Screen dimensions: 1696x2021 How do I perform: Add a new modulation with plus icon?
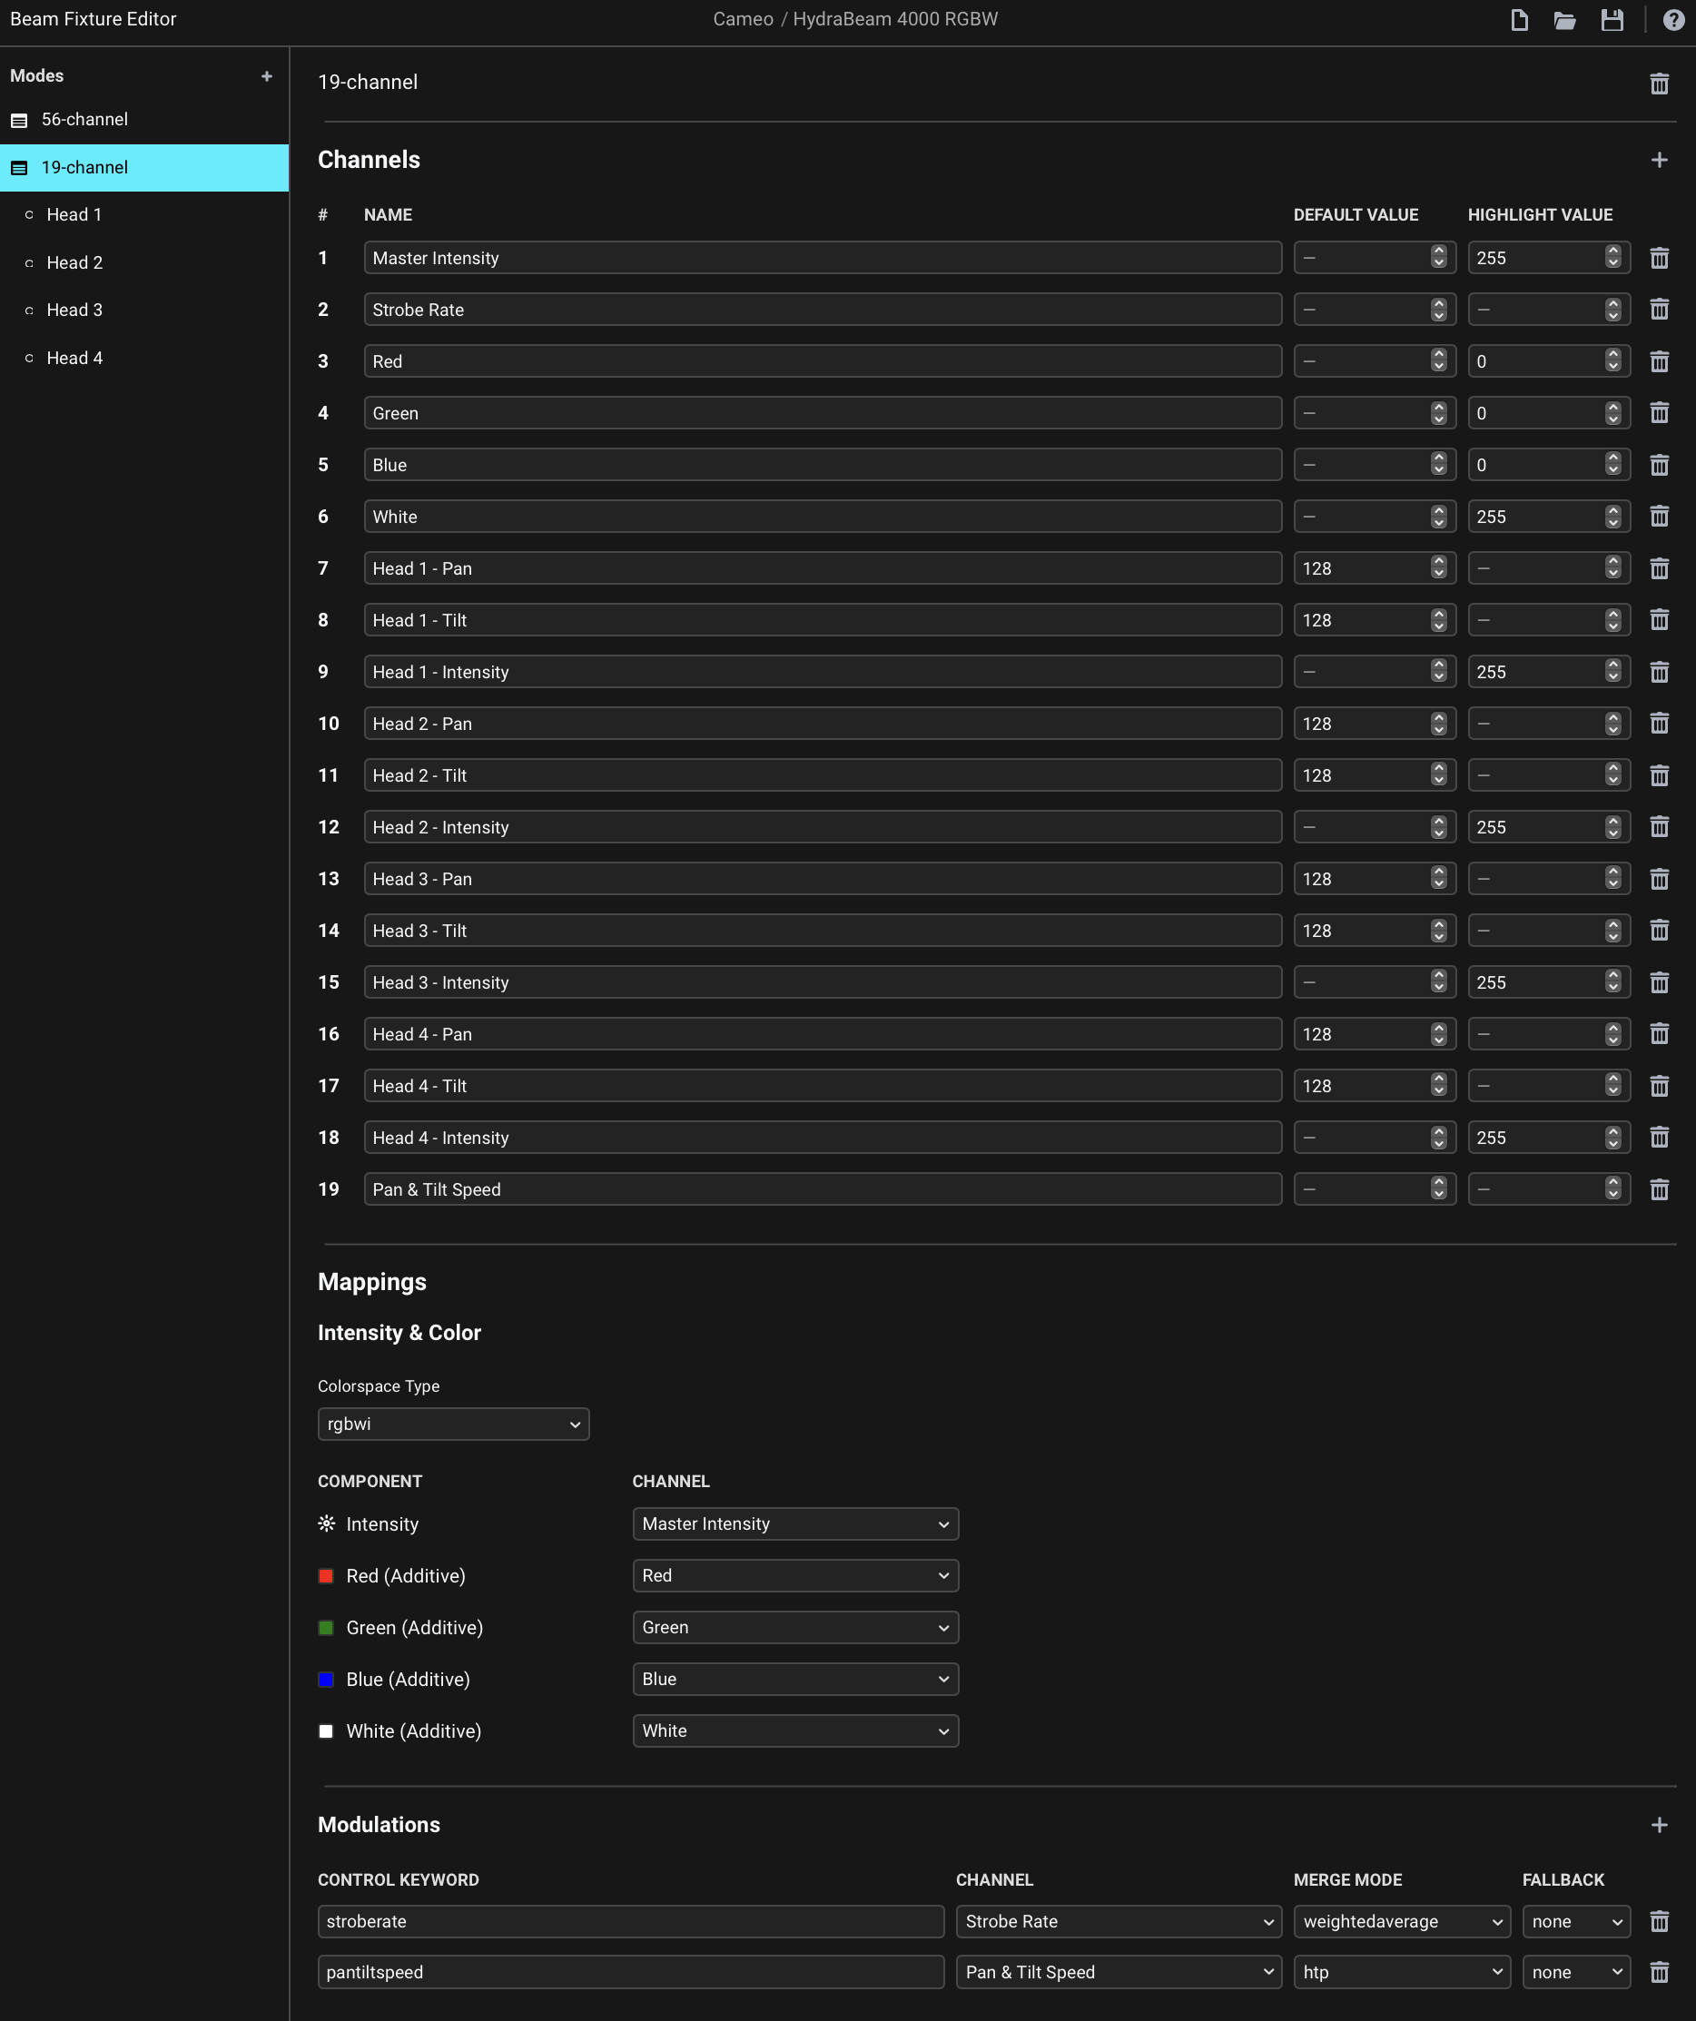point(1660,1825)
